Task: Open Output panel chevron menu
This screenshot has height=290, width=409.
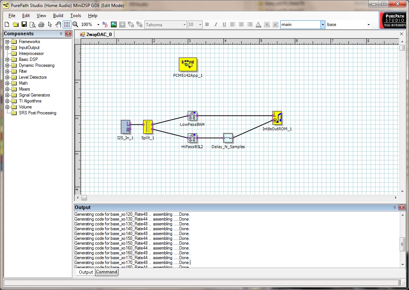Action: (394, 208)
